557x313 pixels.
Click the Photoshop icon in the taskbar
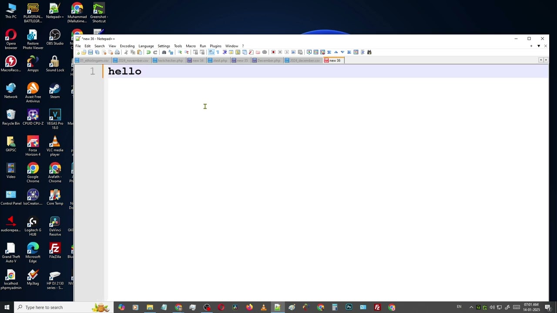(x=349, y=307)
